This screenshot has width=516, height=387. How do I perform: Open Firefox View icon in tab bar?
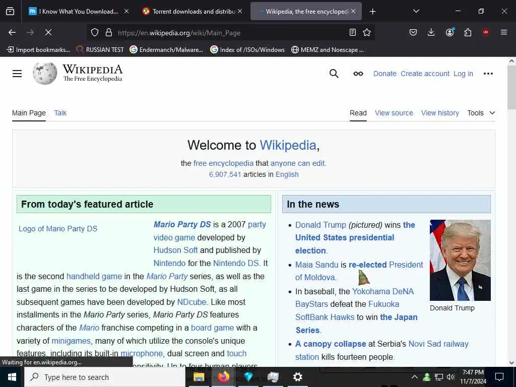pyautogui.click(x=10, y=12)
